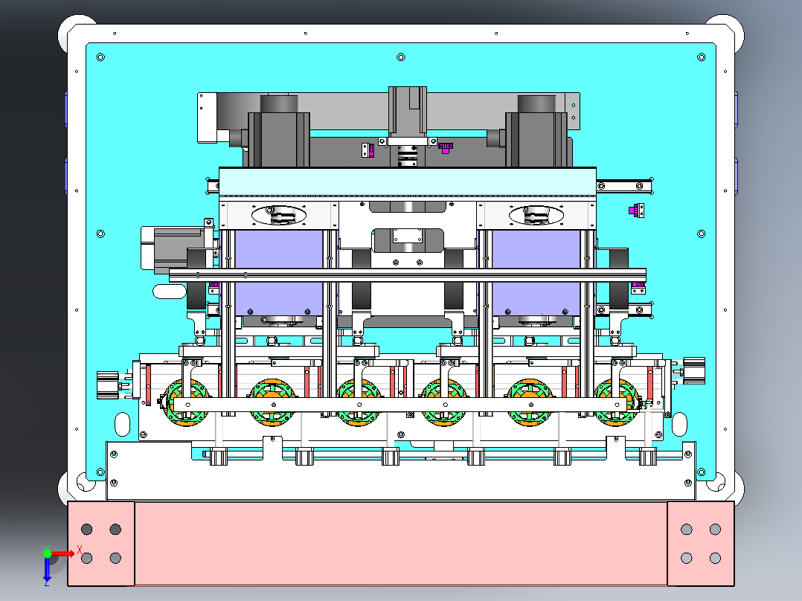This screenshot has width=802, height=601.
Task: Click the blue Z axis arrow of the triad
Action: click(47, 570)
